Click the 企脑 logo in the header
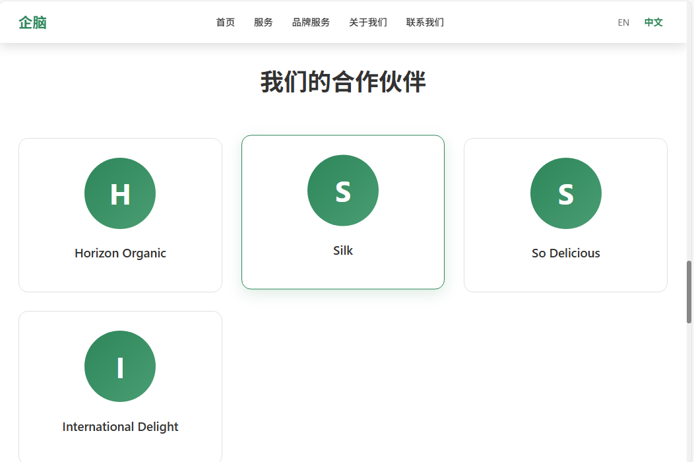694x462 pixels. pos(32,22)
